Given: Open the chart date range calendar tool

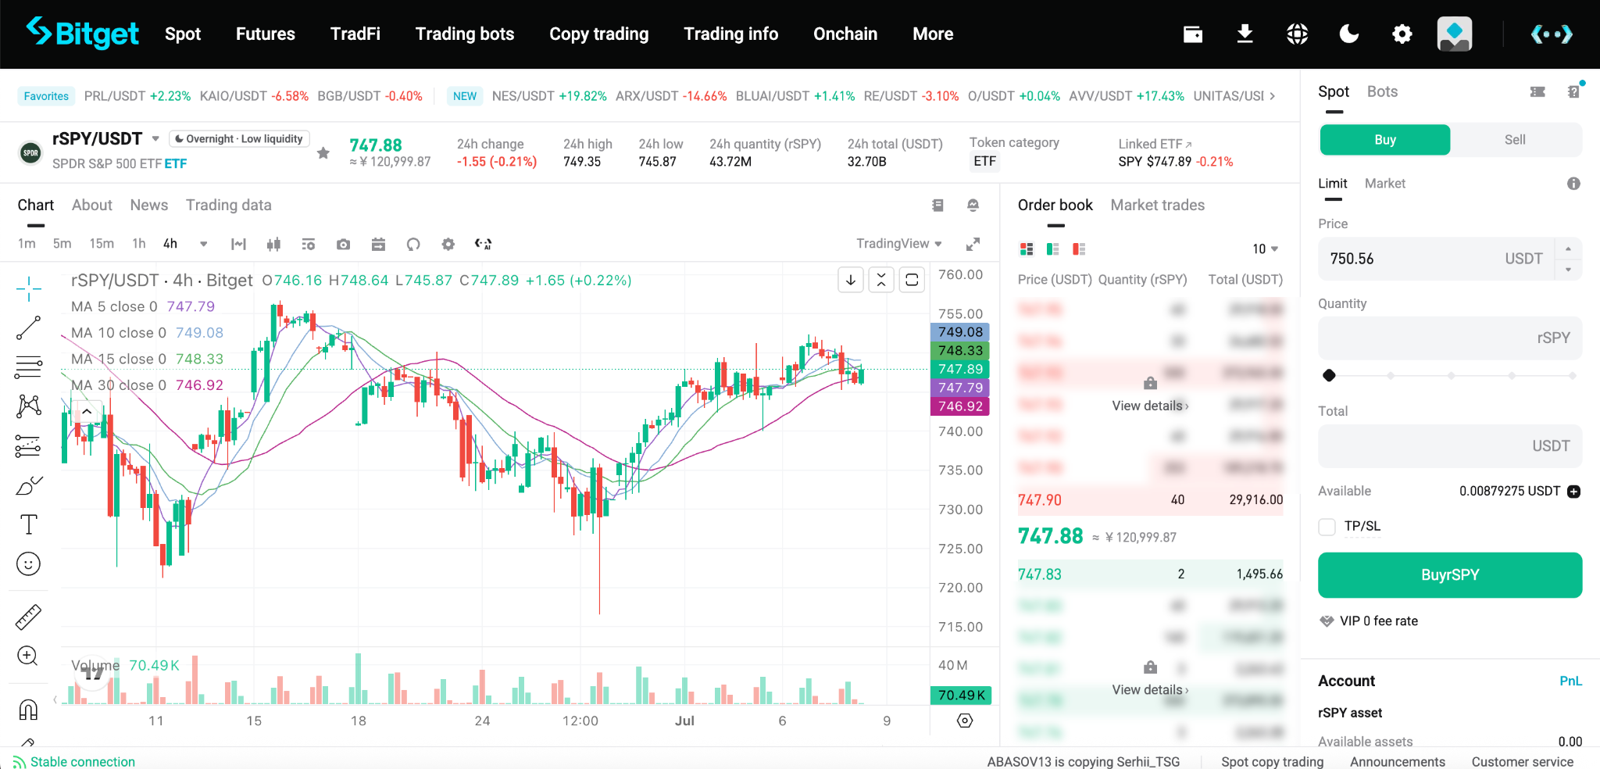Looking at the screenshot, I should (378, 244).
